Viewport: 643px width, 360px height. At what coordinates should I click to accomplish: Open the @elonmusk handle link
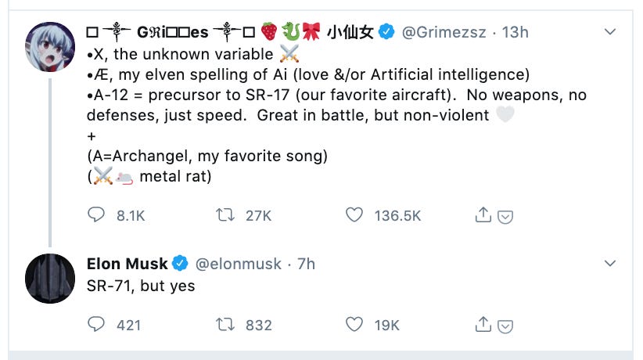[x=238, y=264]
